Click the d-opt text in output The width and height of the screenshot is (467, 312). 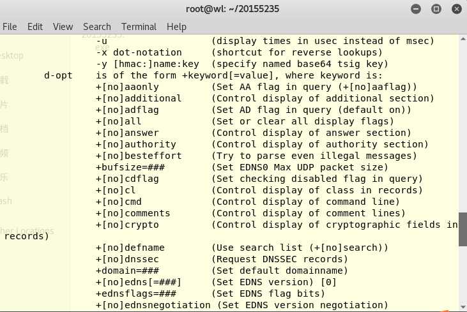[x=58, y=75]
